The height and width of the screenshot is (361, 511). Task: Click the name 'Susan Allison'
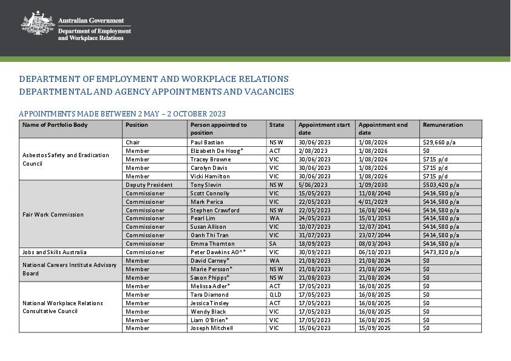(x=208, y=226)
